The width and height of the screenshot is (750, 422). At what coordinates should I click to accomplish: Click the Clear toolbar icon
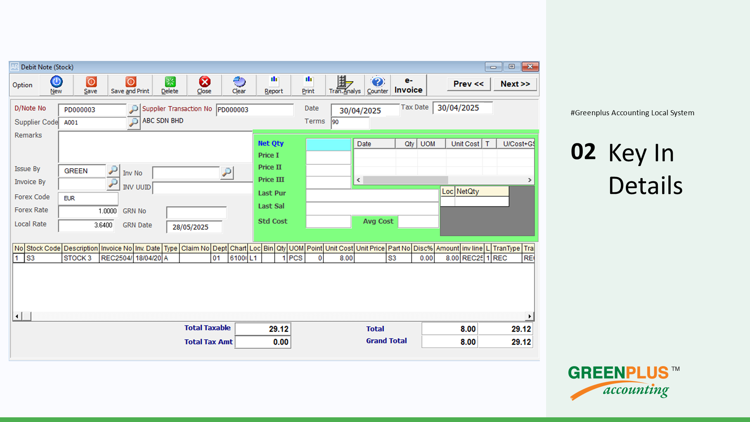[x=239, y=85]
